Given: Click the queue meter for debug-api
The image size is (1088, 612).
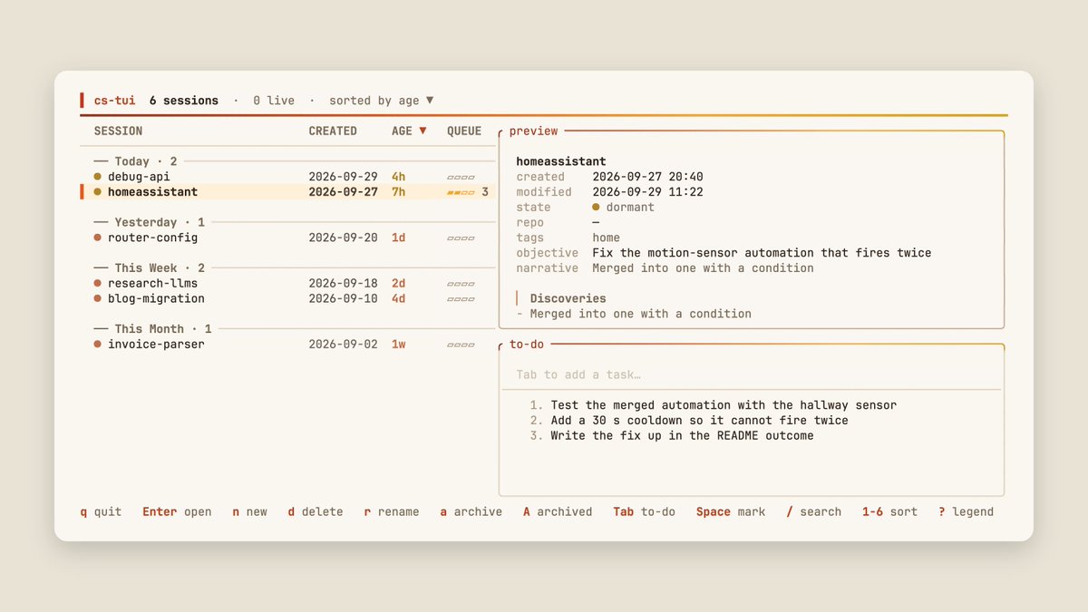Looking at the screenshot, I should click(x=461, y=178).
